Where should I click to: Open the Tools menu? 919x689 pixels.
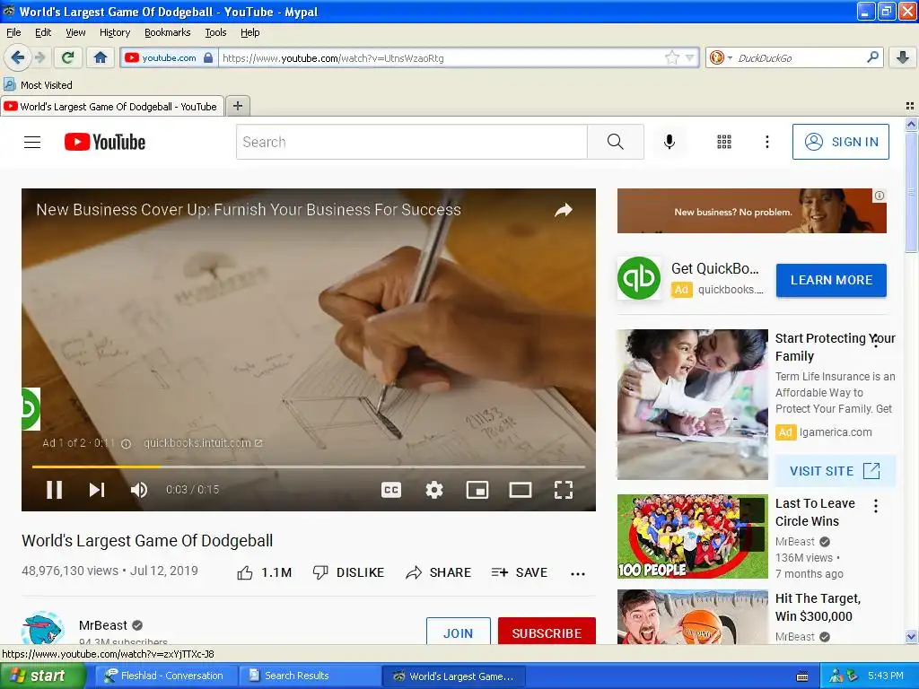coord(215,32)
